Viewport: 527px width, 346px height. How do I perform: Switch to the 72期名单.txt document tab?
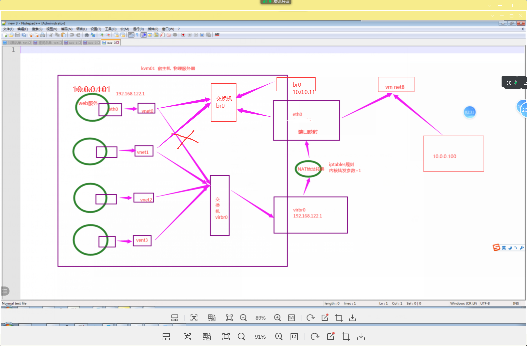point(17,43)
